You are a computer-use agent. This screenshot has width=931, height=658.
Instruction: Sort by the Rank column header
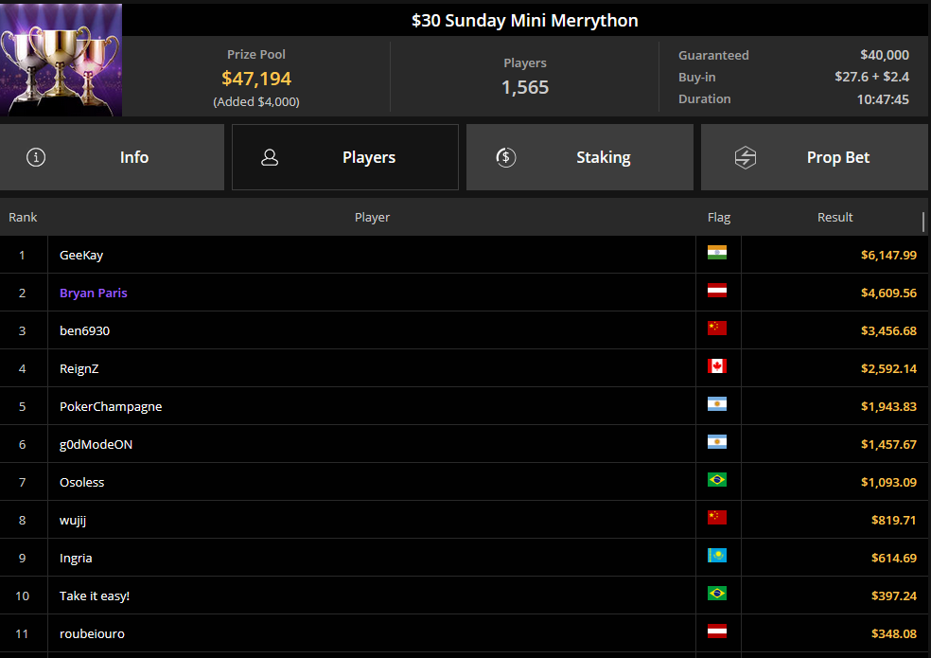tap(23, 218)
